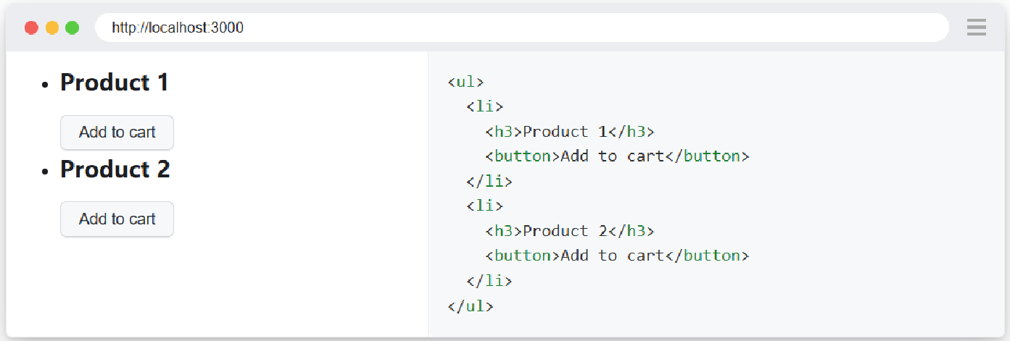Click the second opening <li> code line
1010x341 pixels.
pyautogui.click(x=484, y=206)
